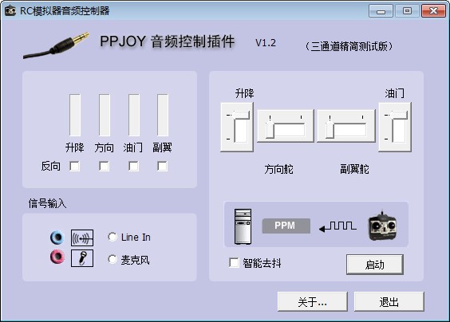Close the RC模拟器音频控制器 window
The height and width of the screenshot is (322, 450).
(x=433, y=11)
